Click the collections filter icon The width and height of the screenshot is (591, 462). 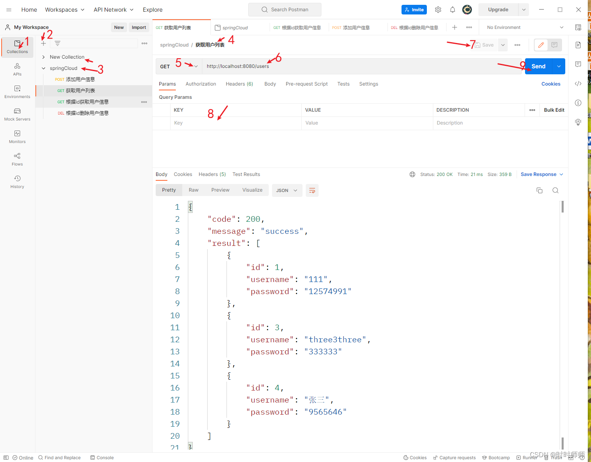(x=58, y=43)
